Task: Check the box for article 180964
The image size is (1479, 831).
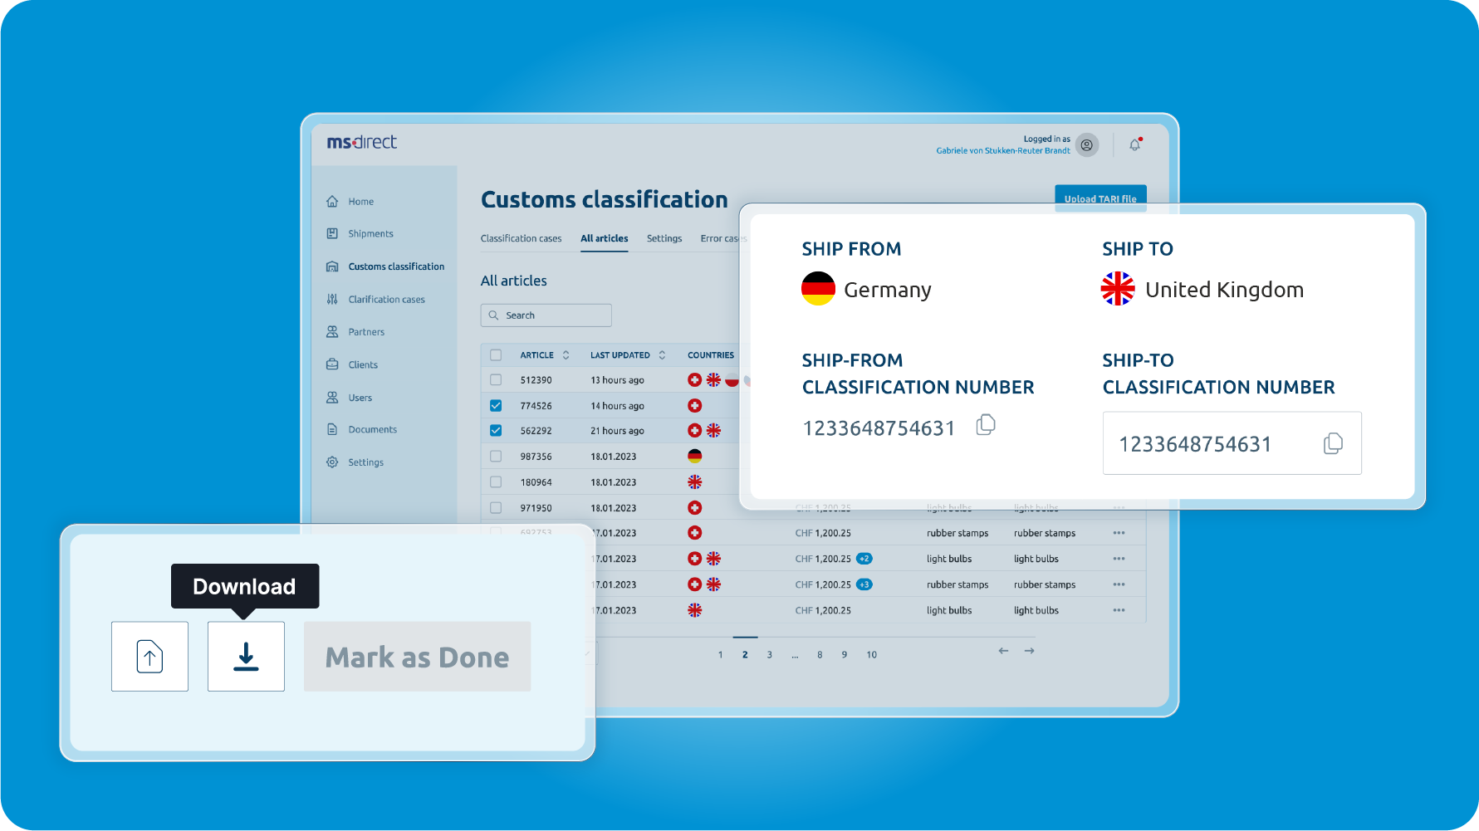Action: (x=496, y=482)
